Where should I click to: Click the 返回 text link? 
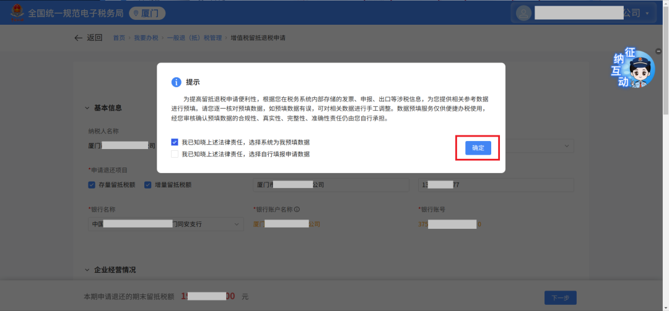(x=95, y=38)
